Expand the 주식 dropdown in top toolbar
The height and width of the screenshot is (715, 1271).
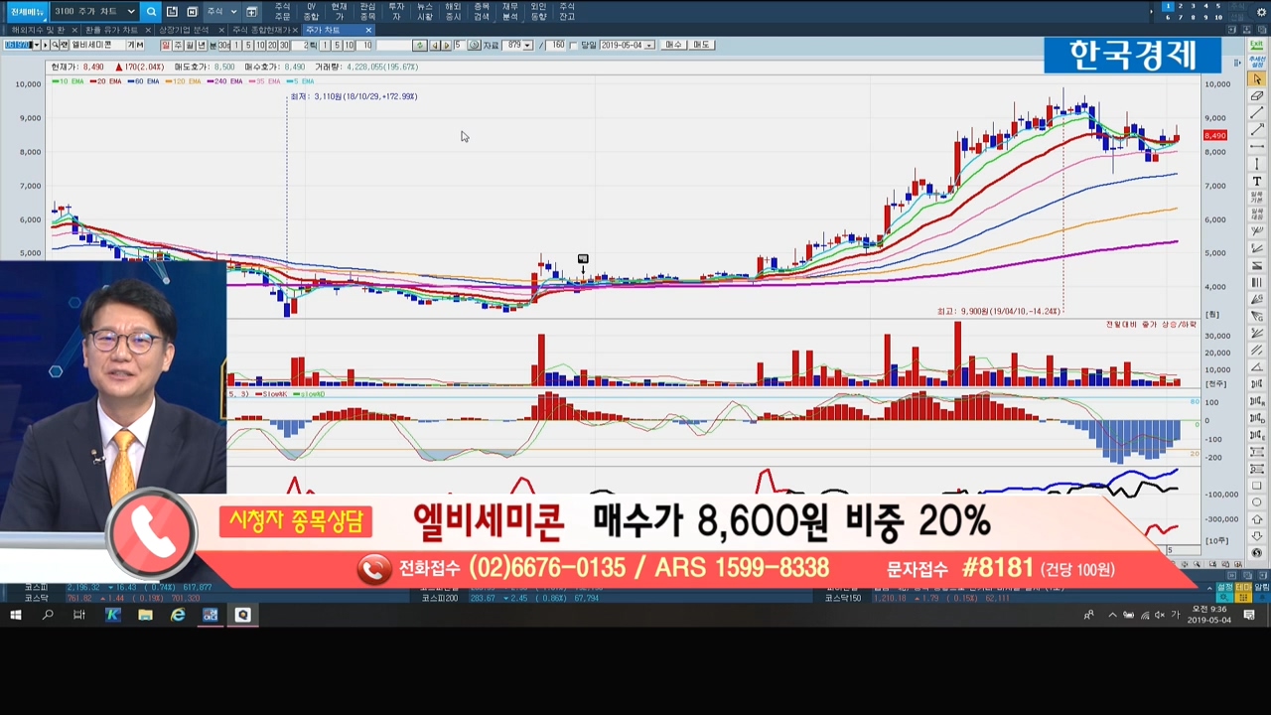(x=233, y=12)
